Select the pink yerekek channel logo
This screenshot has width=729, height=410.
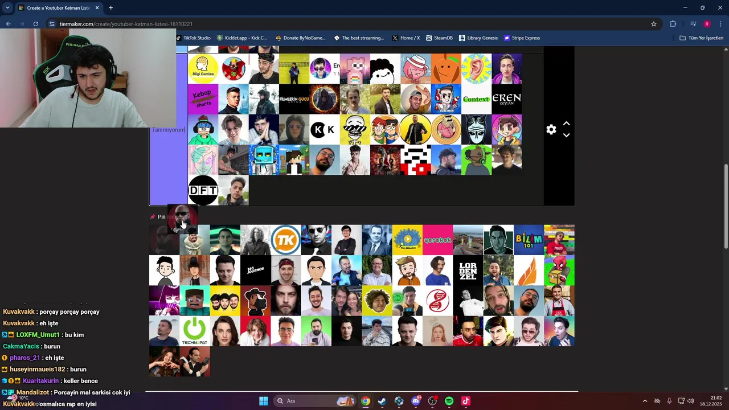tap(437, 240)
